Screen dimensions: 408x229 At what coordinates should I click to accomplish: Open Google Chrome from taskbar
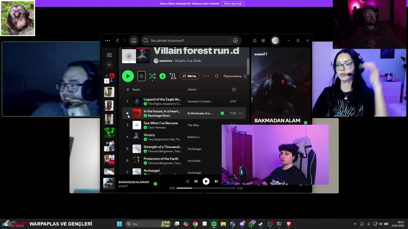pyautogui.click(x=195, y=224)
